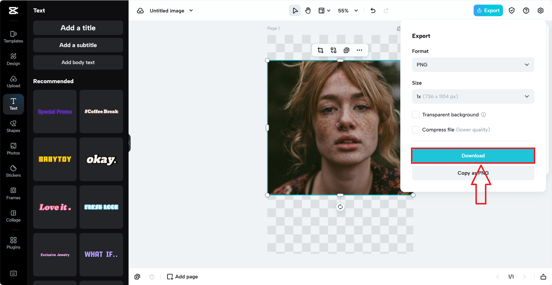Choose the Hand pan tool
Image resolution: width=552 pixels, height=285 pixels.
pos(308,11)
